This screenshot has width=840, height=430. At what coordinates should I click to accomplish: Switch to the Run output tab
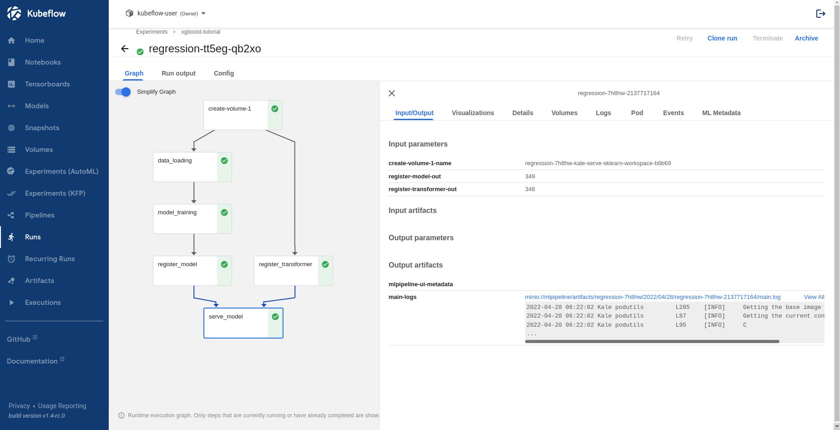point(178,73)
